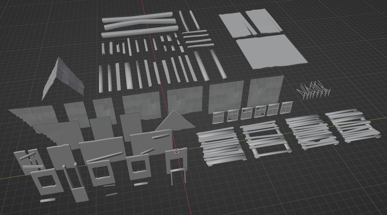The height and width of the screenshot is (215, 387).
Task: Select the flat triangular gable wall piece
Action: pos(175,121)
